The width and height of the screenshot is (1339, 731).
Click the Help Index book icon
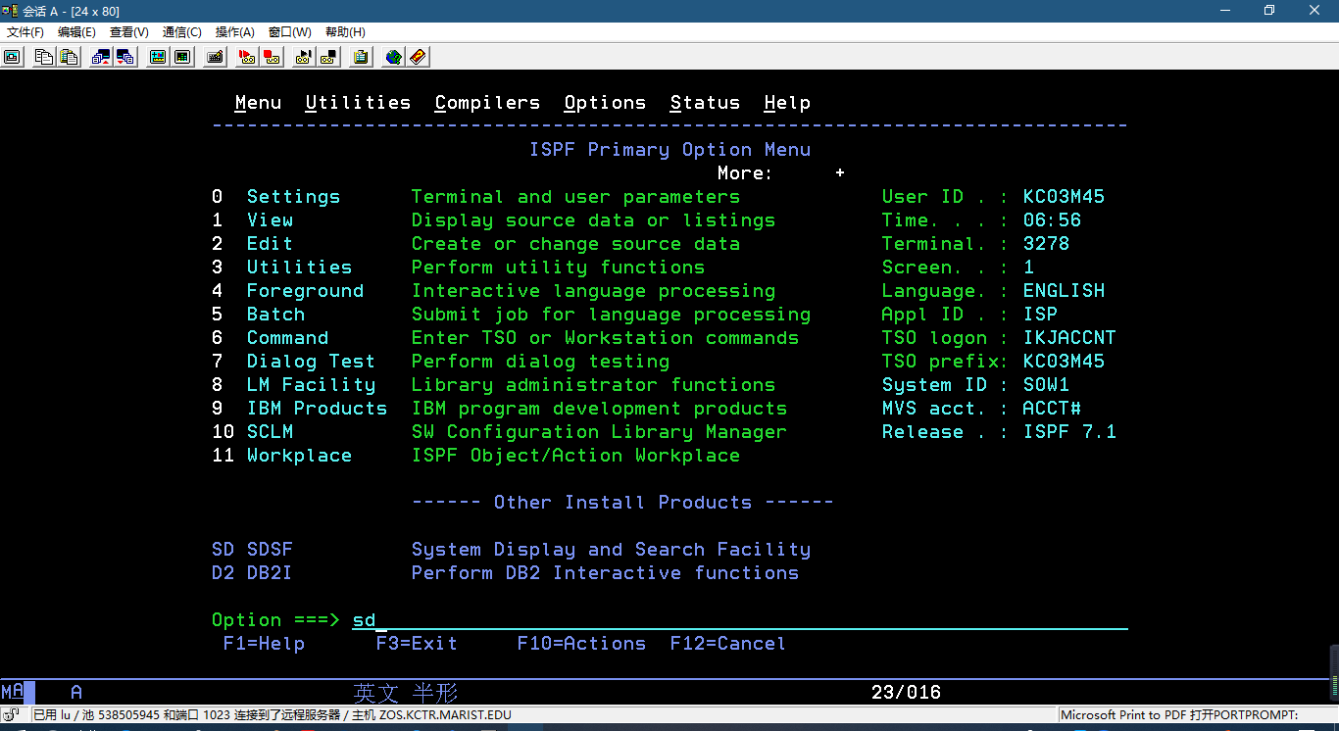pos(418,57)
